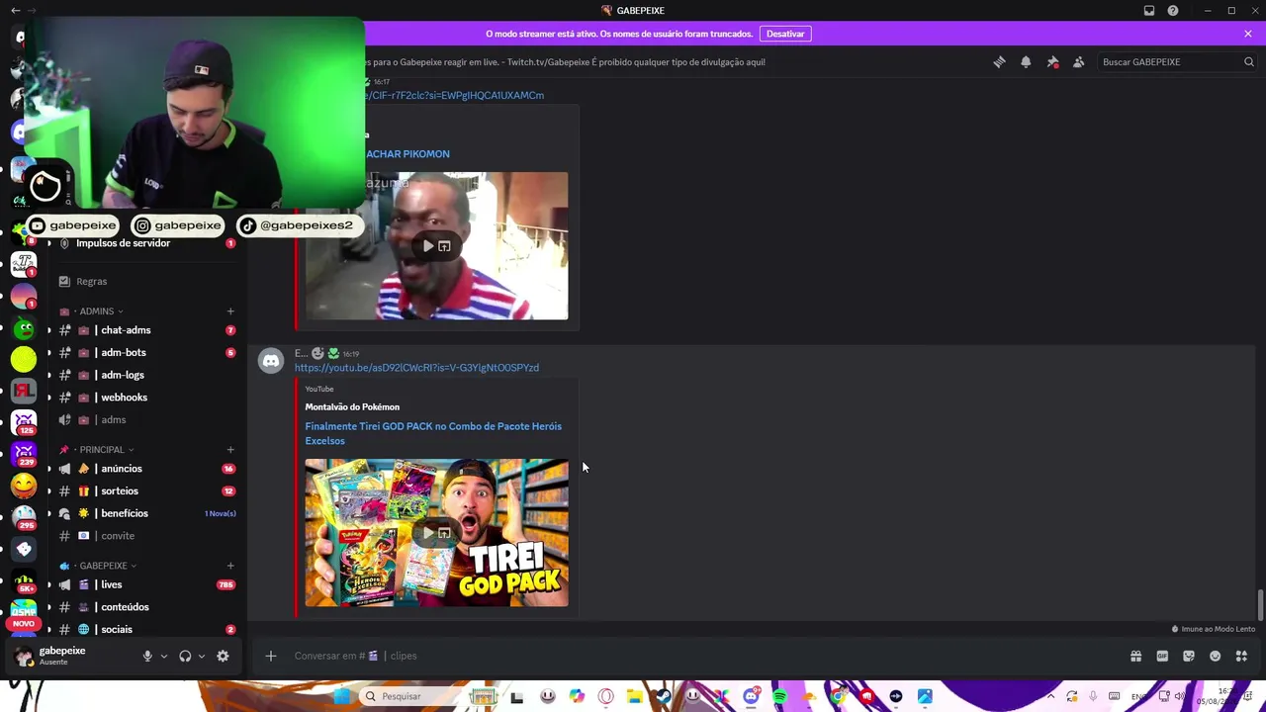1266x712 pixels.
Task: Open Montalvão do Pokémon channel link
Action: (x=352, y=406)
